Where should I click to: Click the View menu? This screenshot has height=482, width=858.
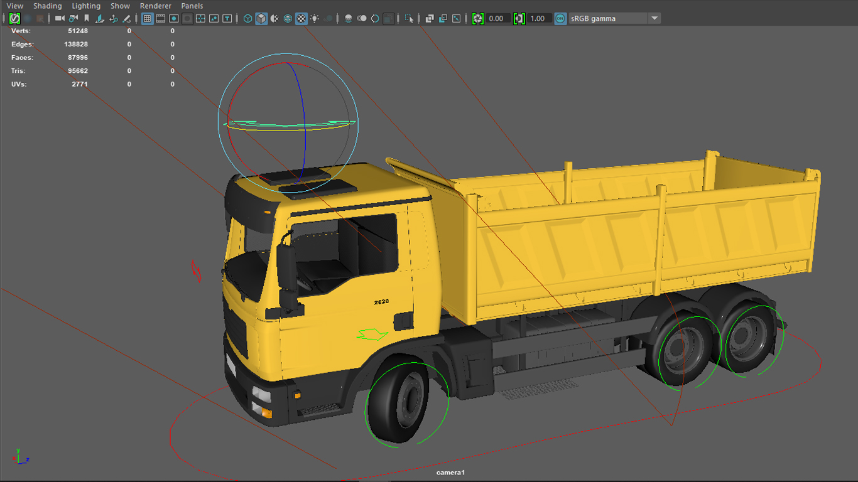(15, 6)
